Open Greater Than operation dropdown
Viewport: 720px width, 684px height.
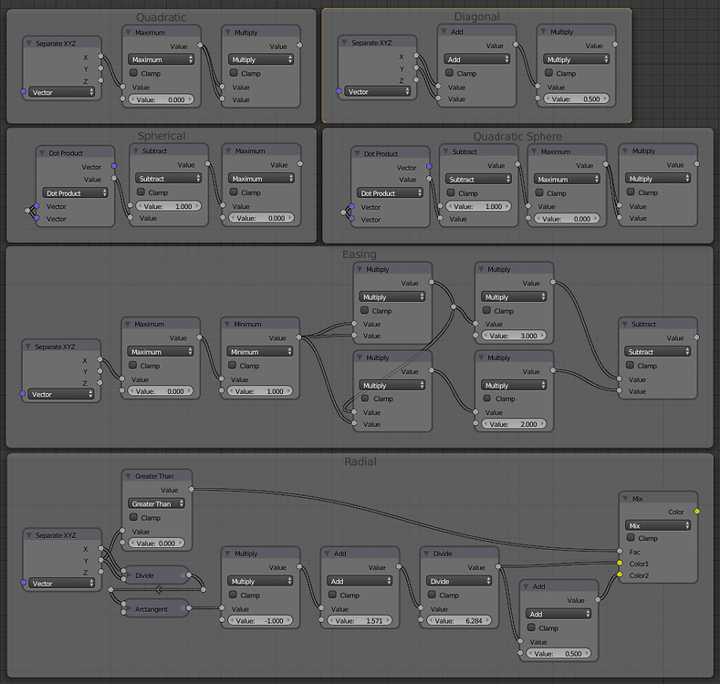(x=156, y=503)
